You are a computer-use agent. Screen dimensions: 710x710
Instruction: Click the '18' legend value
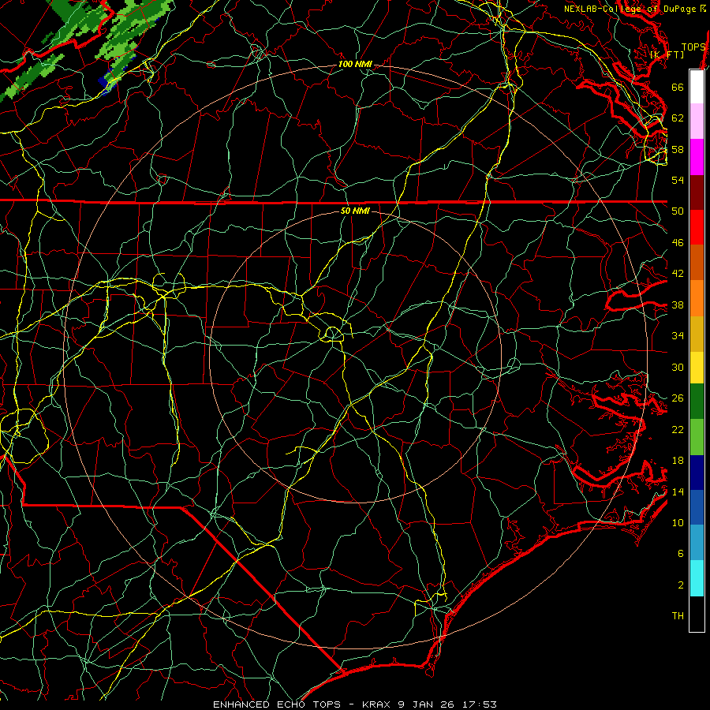[678, 461]
